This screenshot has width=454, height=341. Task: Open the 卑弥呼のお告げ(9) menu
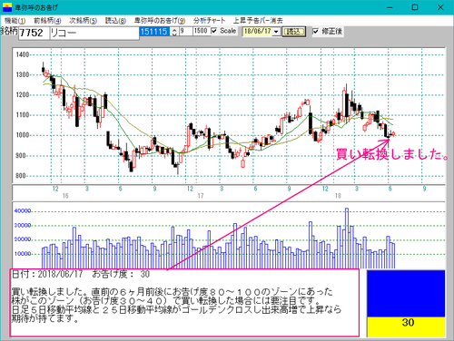coord(160,21)
